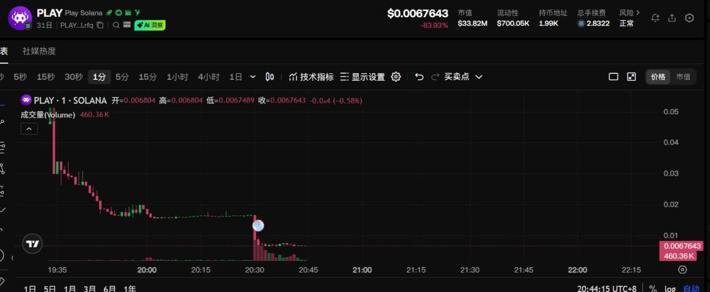Click the time axis settings gear icon

click(683, 270)
